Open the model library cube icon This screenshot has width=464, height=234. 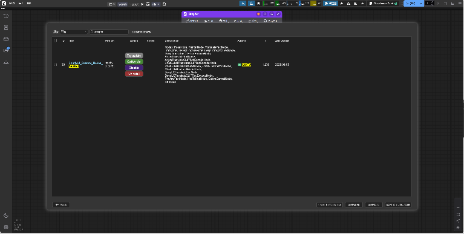point(6,39)
